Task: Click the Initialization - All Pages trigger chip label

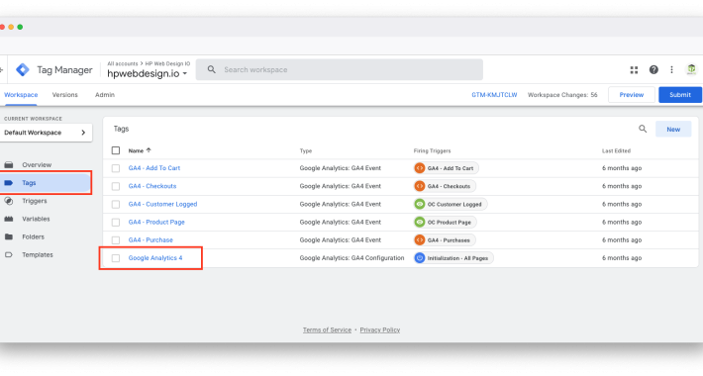Action: click(x=457, y=258)
